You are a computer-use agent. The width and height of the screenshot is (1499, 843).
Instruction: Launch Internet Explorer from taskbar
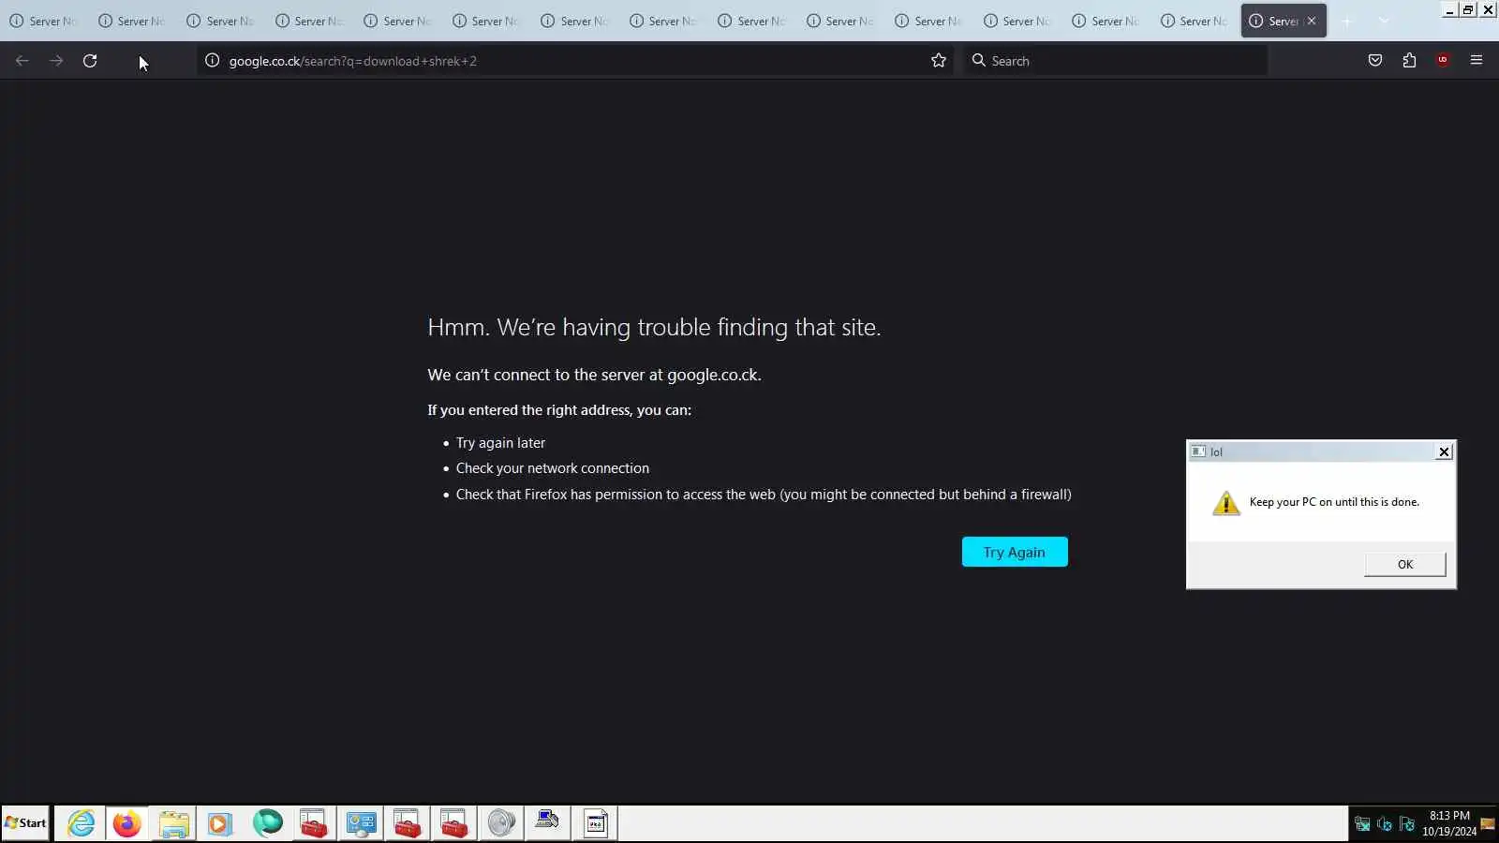click(x=81, y=823)
